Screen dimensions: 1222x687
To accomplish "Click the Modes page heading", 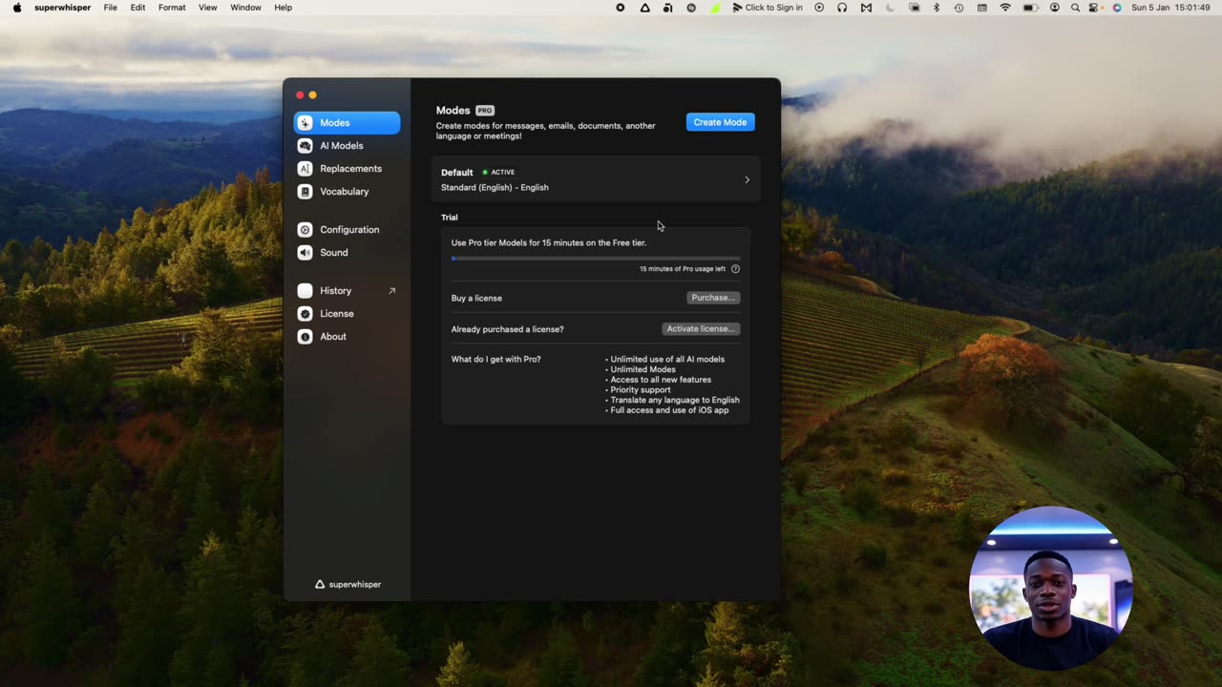I will tap(453, 111).
